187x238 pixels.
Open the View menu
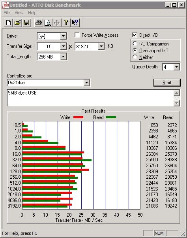pos(19,13)
